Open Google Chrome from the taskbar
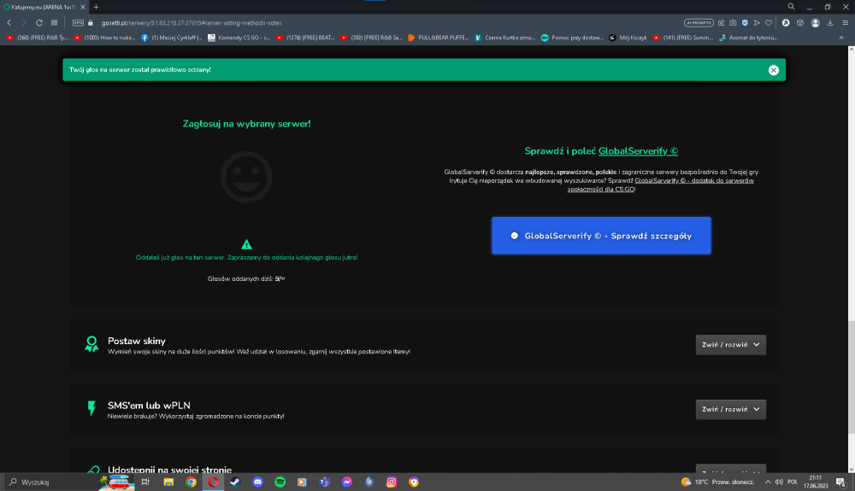The image size is (855, 491). [x=191, y=482]
